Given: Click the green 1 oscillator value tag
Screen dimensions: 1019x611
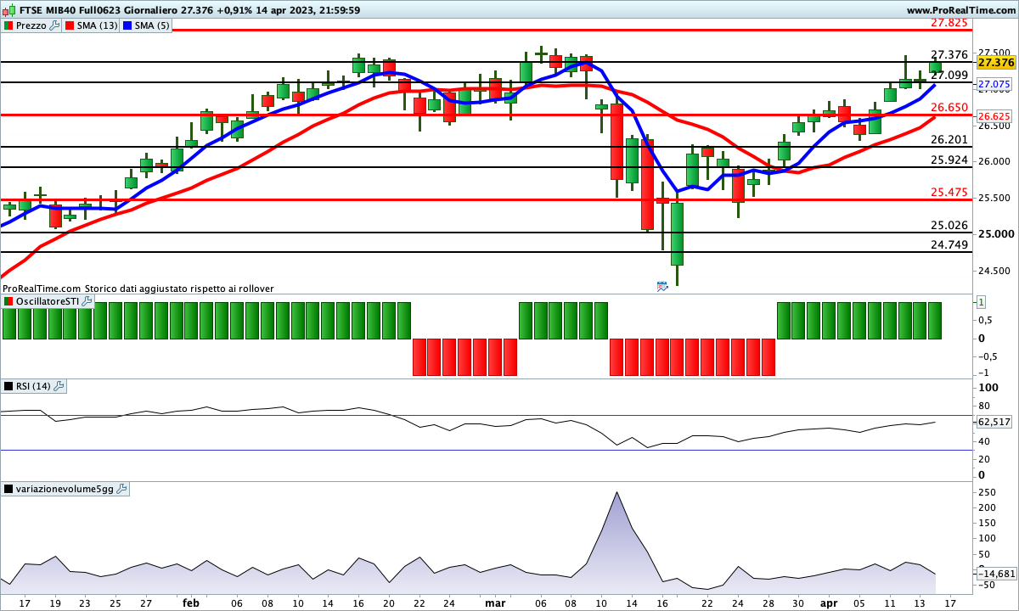Looking at the screenshot, I should click(981, 302).
